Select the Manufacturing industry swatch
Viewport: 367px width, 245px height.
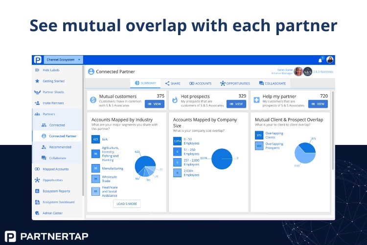click(x=95, y=168)
